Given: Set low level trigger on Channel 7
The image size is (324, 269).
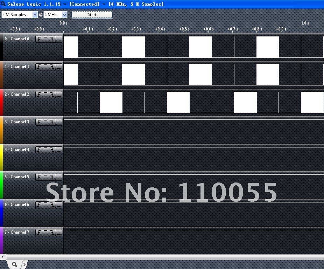Looking at the screenshot, I should click(x=59, y=233).
